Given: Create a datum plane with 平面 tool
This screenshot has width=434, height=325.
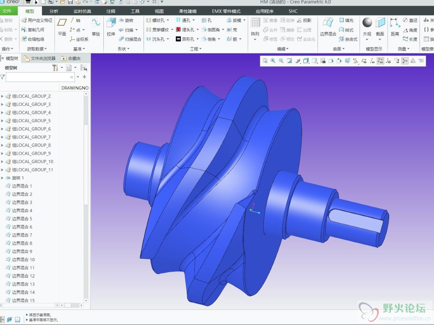Looking at the screenshot, I should click(x=62, y=27).
